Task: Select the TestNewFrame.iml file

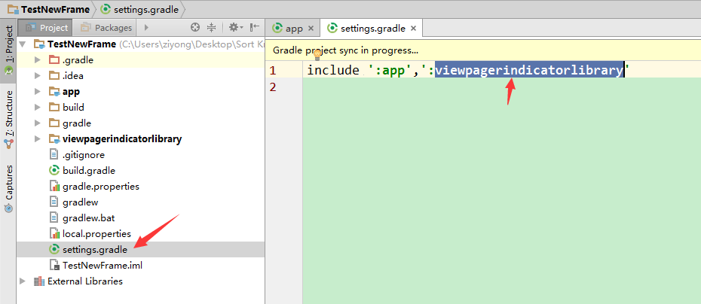Action: click(141, 266)
